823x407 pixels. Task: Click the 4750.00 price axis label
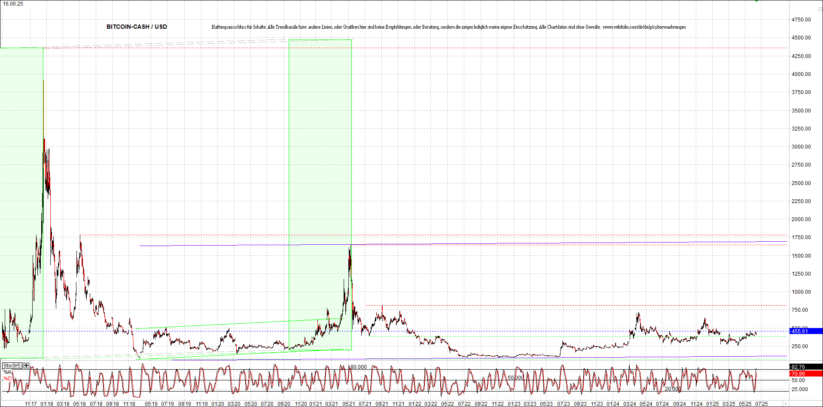point(801,20)
